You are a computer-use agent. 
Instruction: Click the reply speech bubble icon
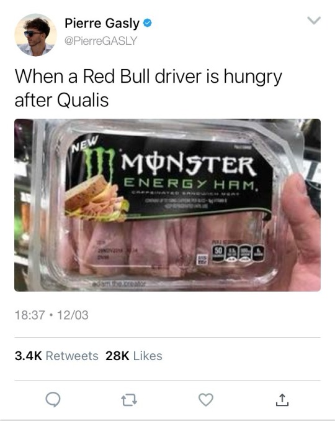click(x=53, y=399)
